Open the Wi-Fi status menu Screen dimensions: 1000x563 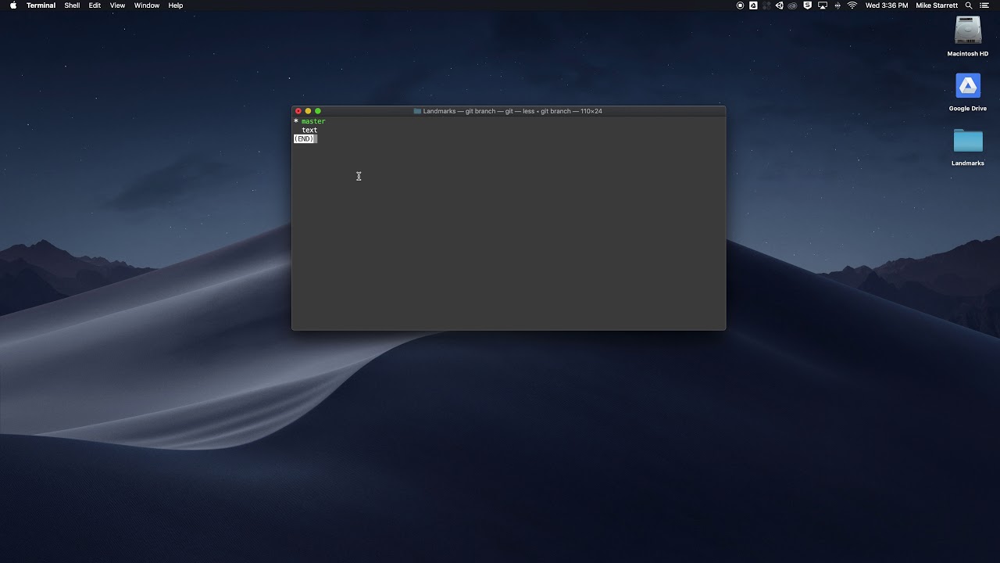[852, 5]
